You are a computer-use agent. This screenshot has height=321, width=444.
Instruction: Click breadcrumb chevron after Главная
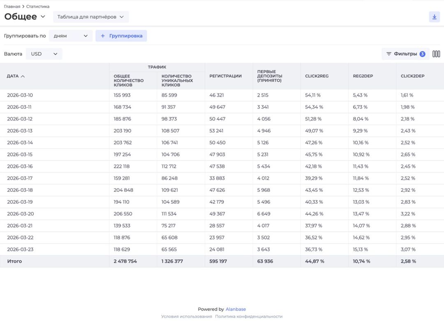pyautogui.click(x=23, y=7)
